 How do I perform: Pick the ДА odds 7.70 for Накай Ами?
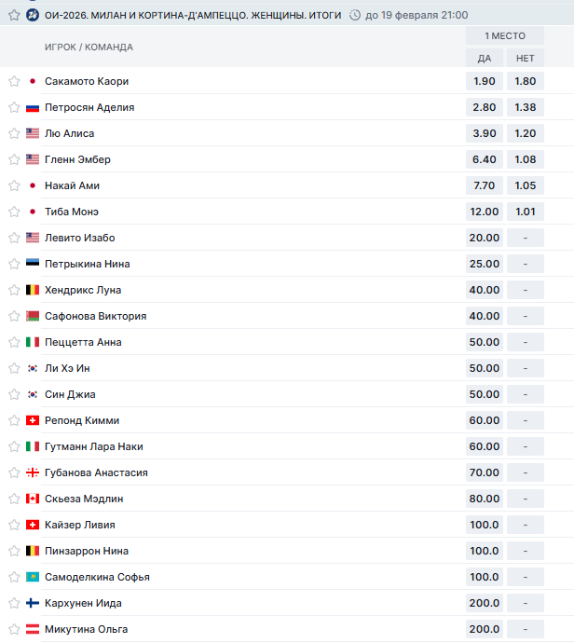(485, 185)
